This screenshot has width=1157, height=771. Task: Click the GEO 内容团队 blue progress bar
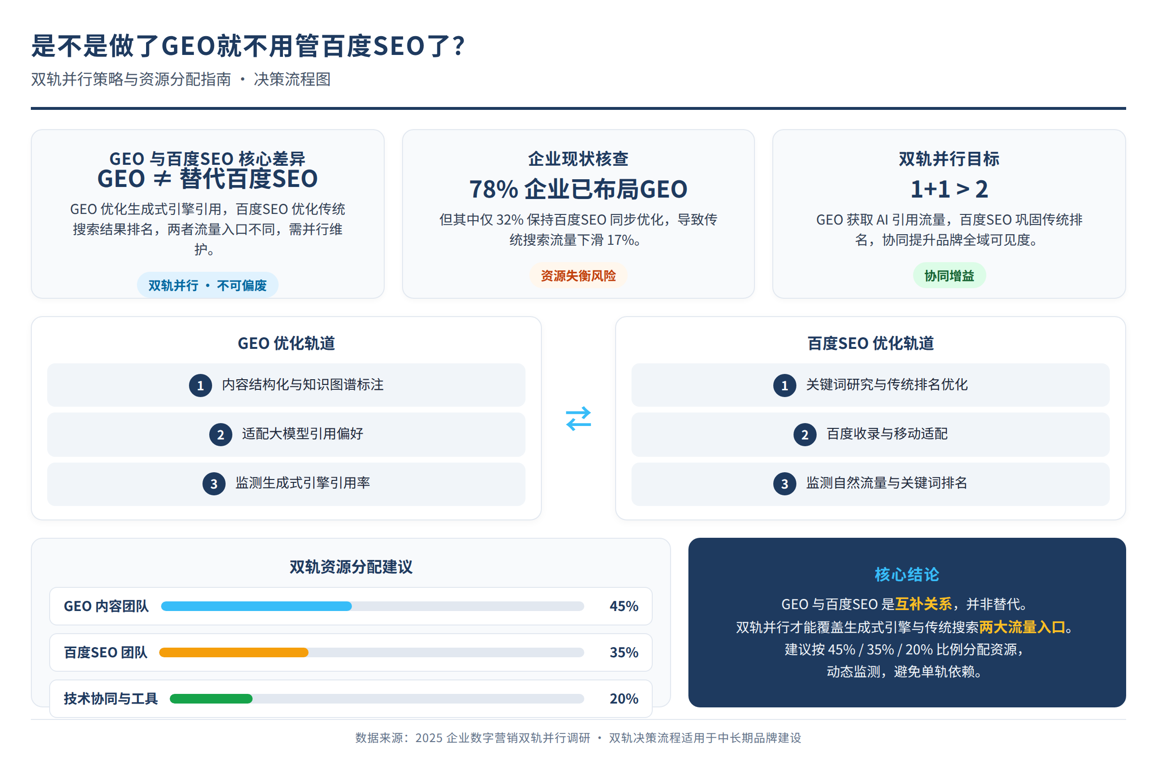[256, 606]
